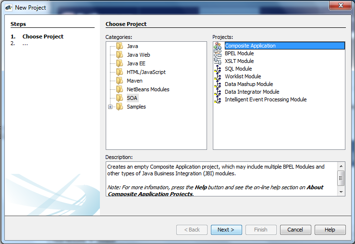Cancel the New Project wizard
Viewport: 355px width, 244px height.
295,230
